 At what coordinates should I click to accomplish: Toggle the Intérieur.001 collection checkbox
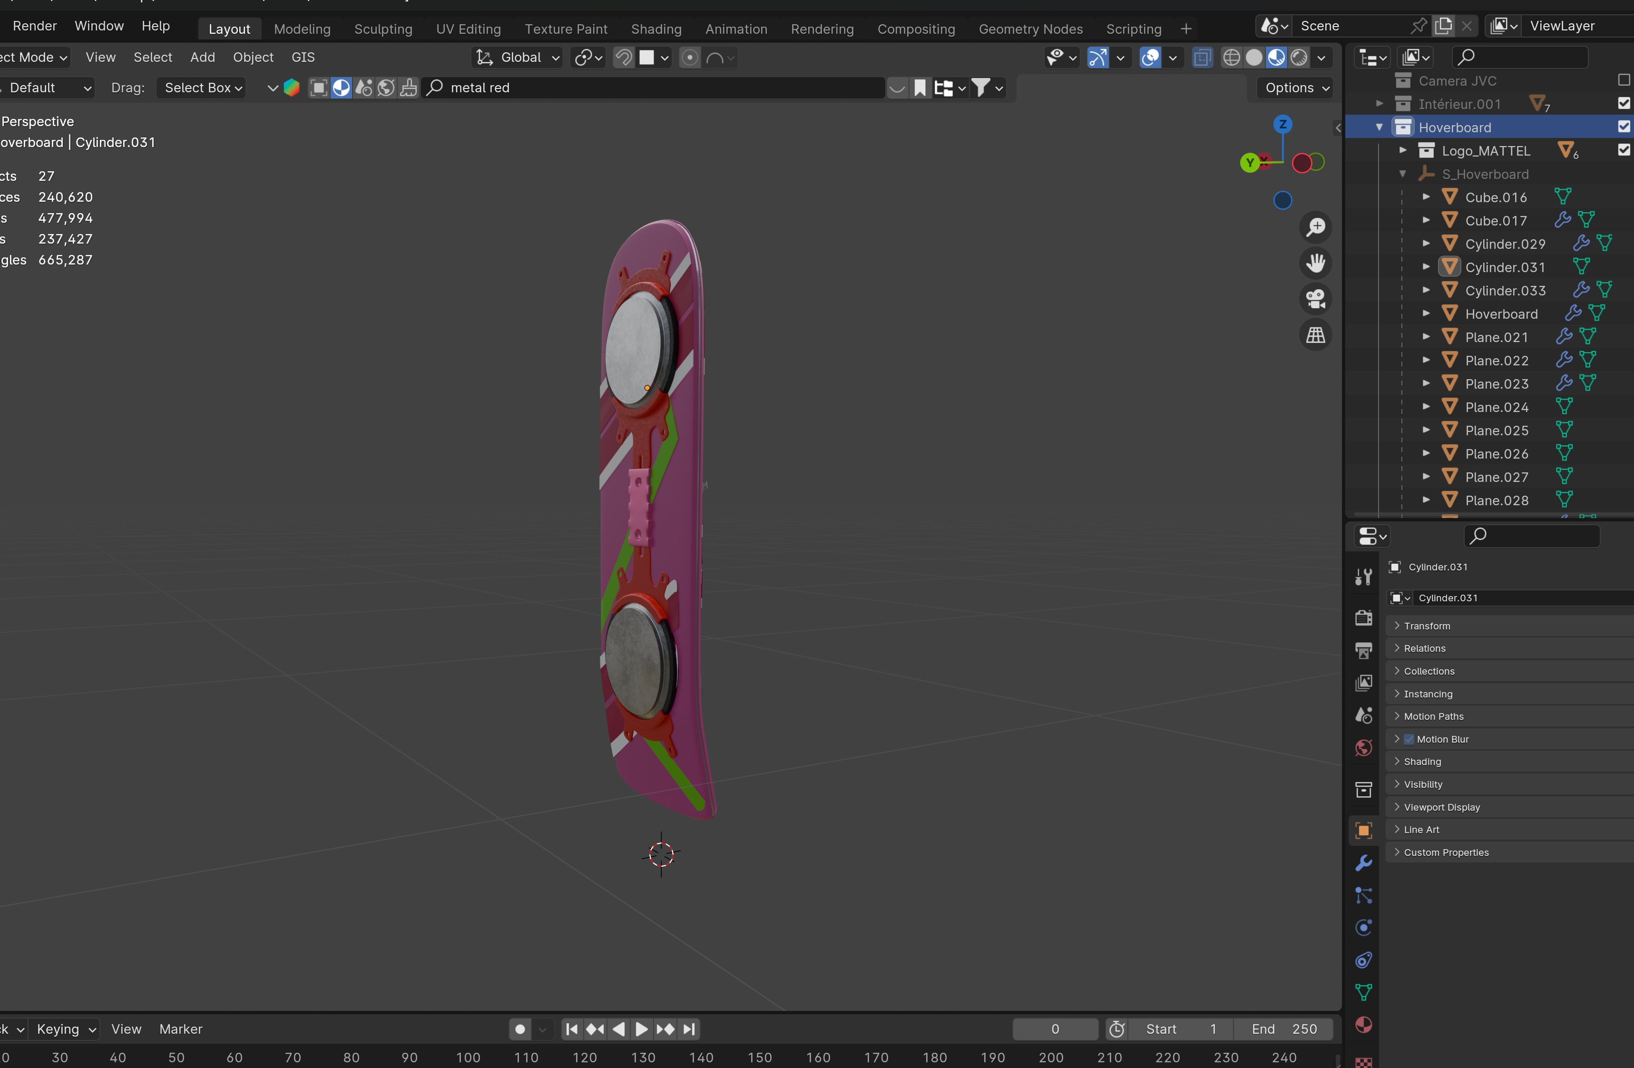[x=1623, y=103]
